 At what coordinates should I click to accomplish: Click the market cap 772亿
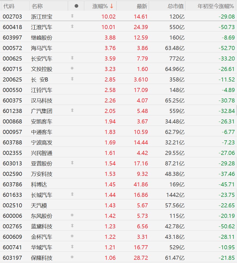[177, 59]
